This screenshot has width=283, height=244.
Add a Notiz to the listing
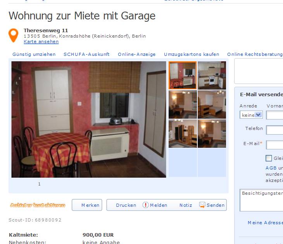coord(186,205)
